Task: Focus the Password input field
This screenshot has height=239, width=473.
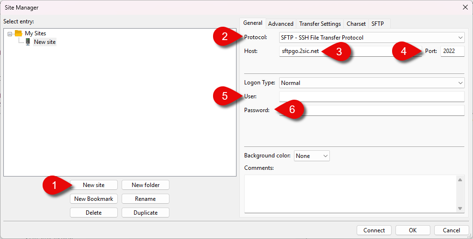Action: point(372,110)
